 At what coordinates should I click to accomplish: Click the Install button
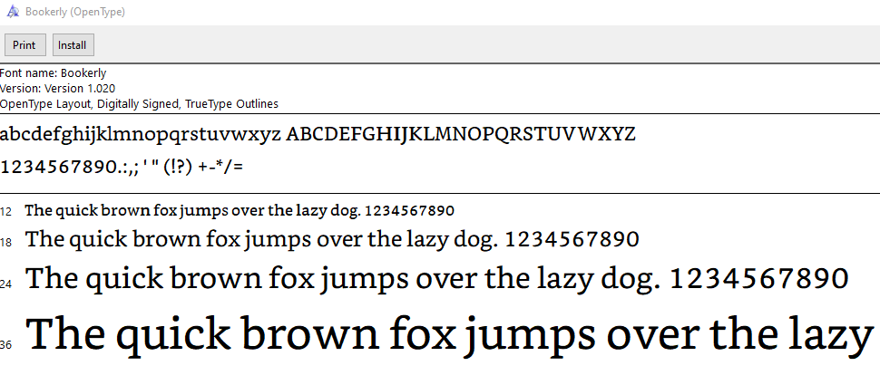73,44
